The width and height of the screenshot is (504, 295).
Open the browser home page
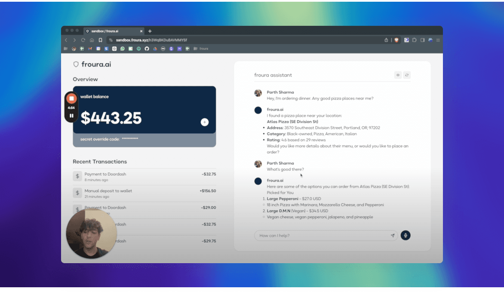[x=92, y=40]
